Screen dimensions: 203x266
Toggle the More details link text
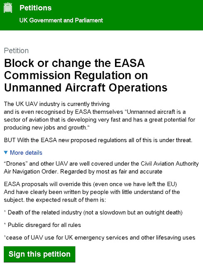pyautogui.click(x=26, y=153)
